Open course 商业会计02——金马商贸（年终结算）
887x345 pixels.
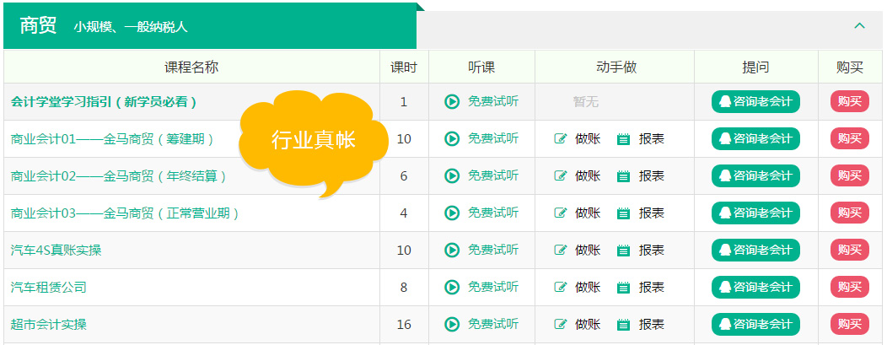pyautogui.click(x=119, y=176)
